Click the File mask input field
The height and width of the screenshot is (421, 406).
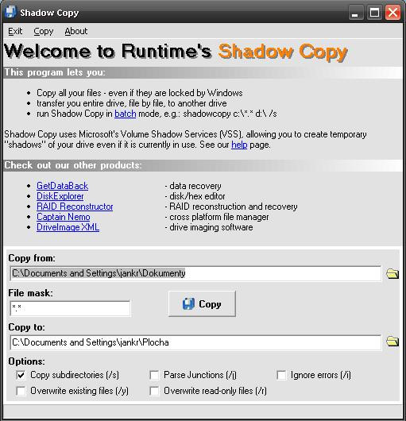[x=70, y=308]
